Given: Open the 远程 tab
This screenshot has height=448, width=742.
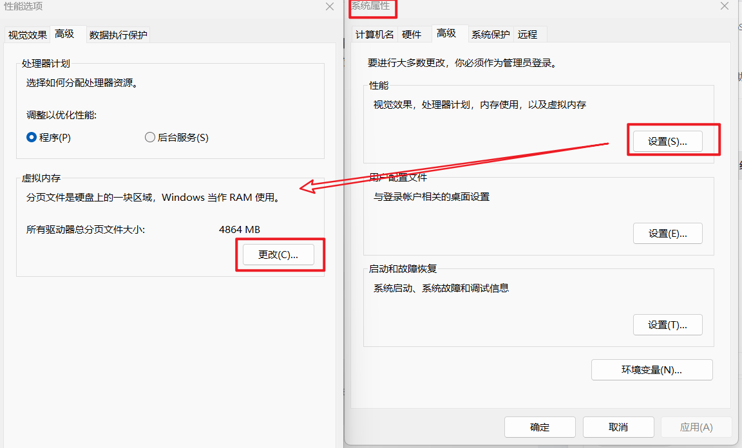Looking at the screenshot, I should coord(528,35).
